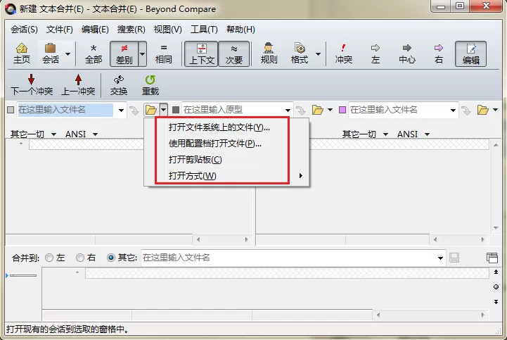Screen dimensions: 507x340
Task: Toggle 上下文 context display
Action: [201, 53]
